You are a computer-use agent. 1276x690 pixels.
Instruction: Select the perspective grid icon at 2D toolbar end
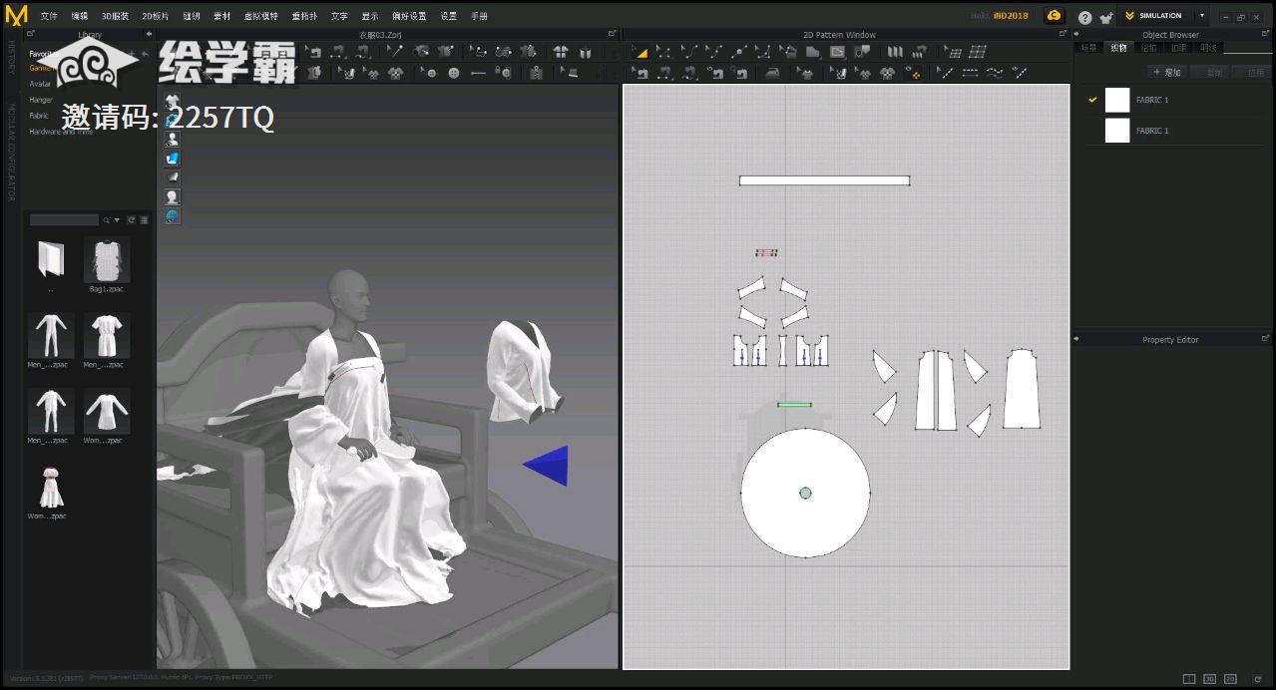click(x=979, y=52)
